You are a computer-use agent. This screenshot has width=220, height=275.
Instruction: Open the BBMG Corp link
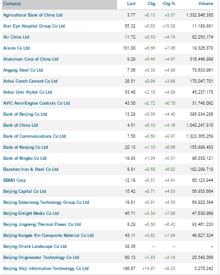point(15,180)
